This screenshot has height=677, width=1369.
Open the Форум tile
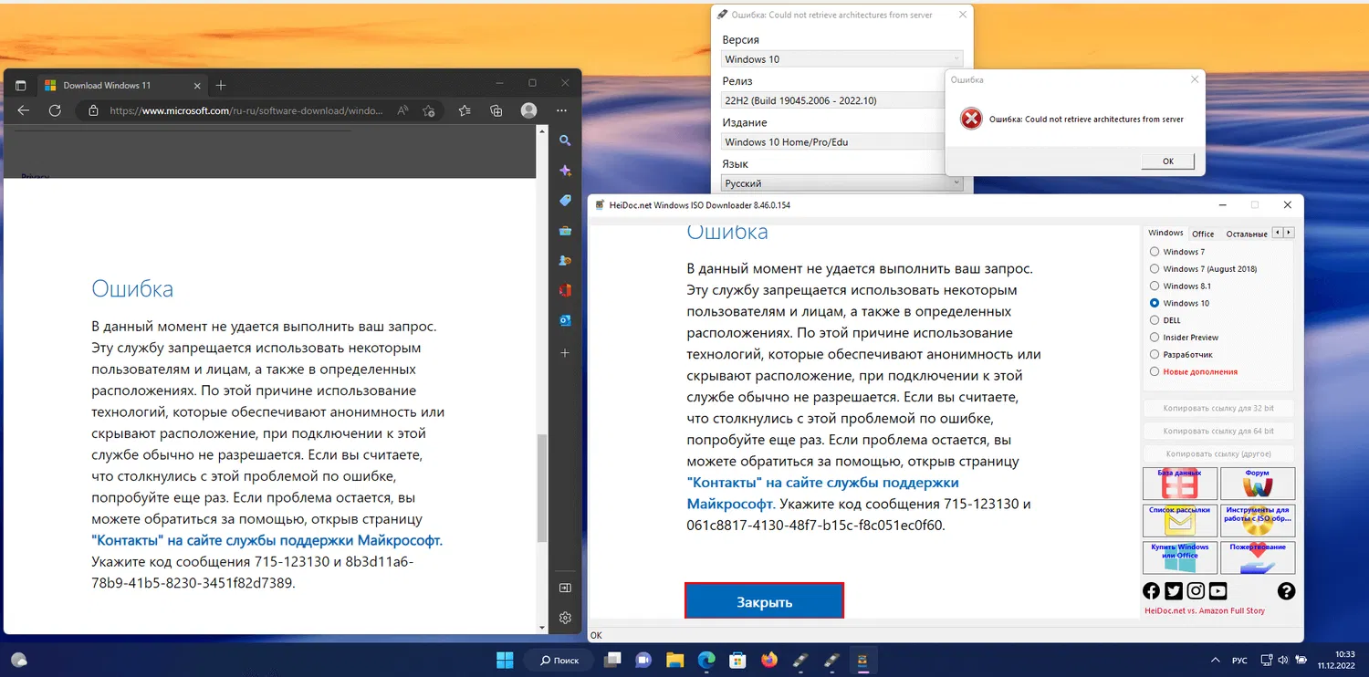pos(1258,484)
